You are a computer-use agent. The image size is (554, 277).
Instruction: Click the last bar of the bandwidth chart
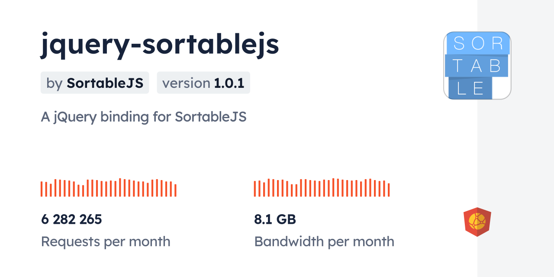coord(389,190)
